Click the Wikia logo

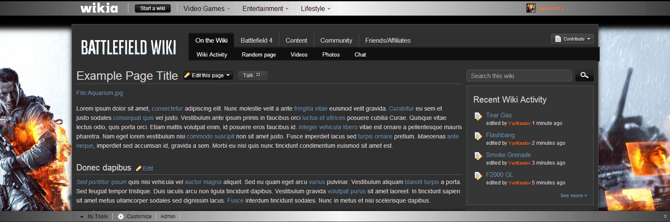click(x=99, y=8)
